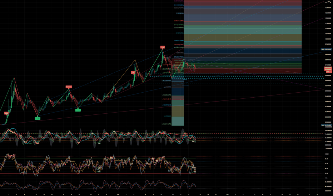
Task: Click the convergence point of the long purple trendlines
Action: [324, 90]
